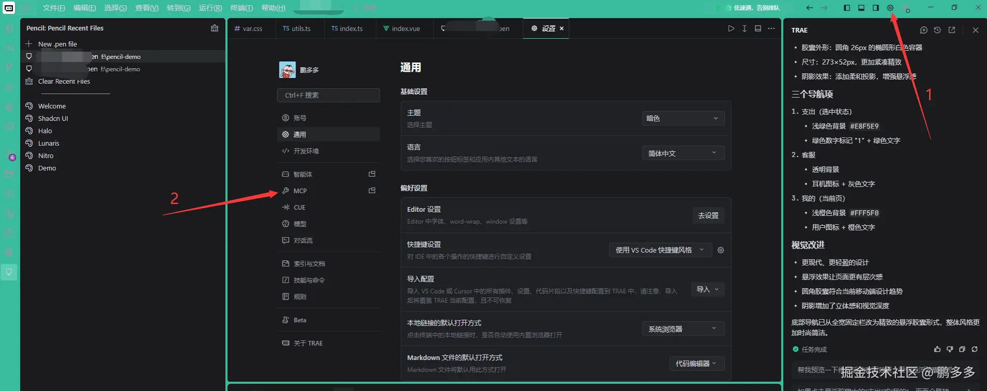Open chat history in TRAE panel
Screen dimensions: 987x391
coord(937,30)
